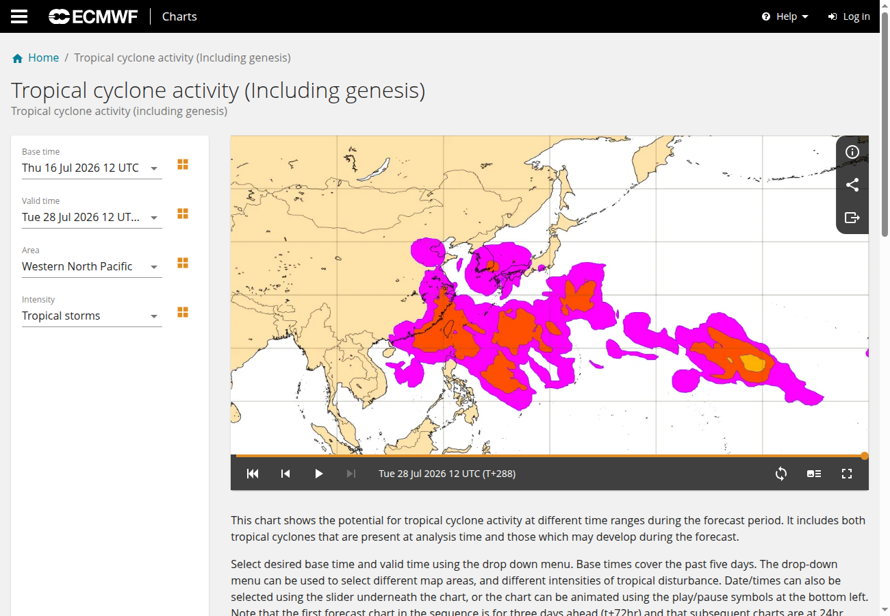Click the chart info icon
The height and width of the screenshot is (616, 890).
click(852, 152)
